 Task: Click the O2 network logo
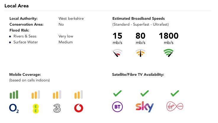pyautogui.click(x=14, y=108)
